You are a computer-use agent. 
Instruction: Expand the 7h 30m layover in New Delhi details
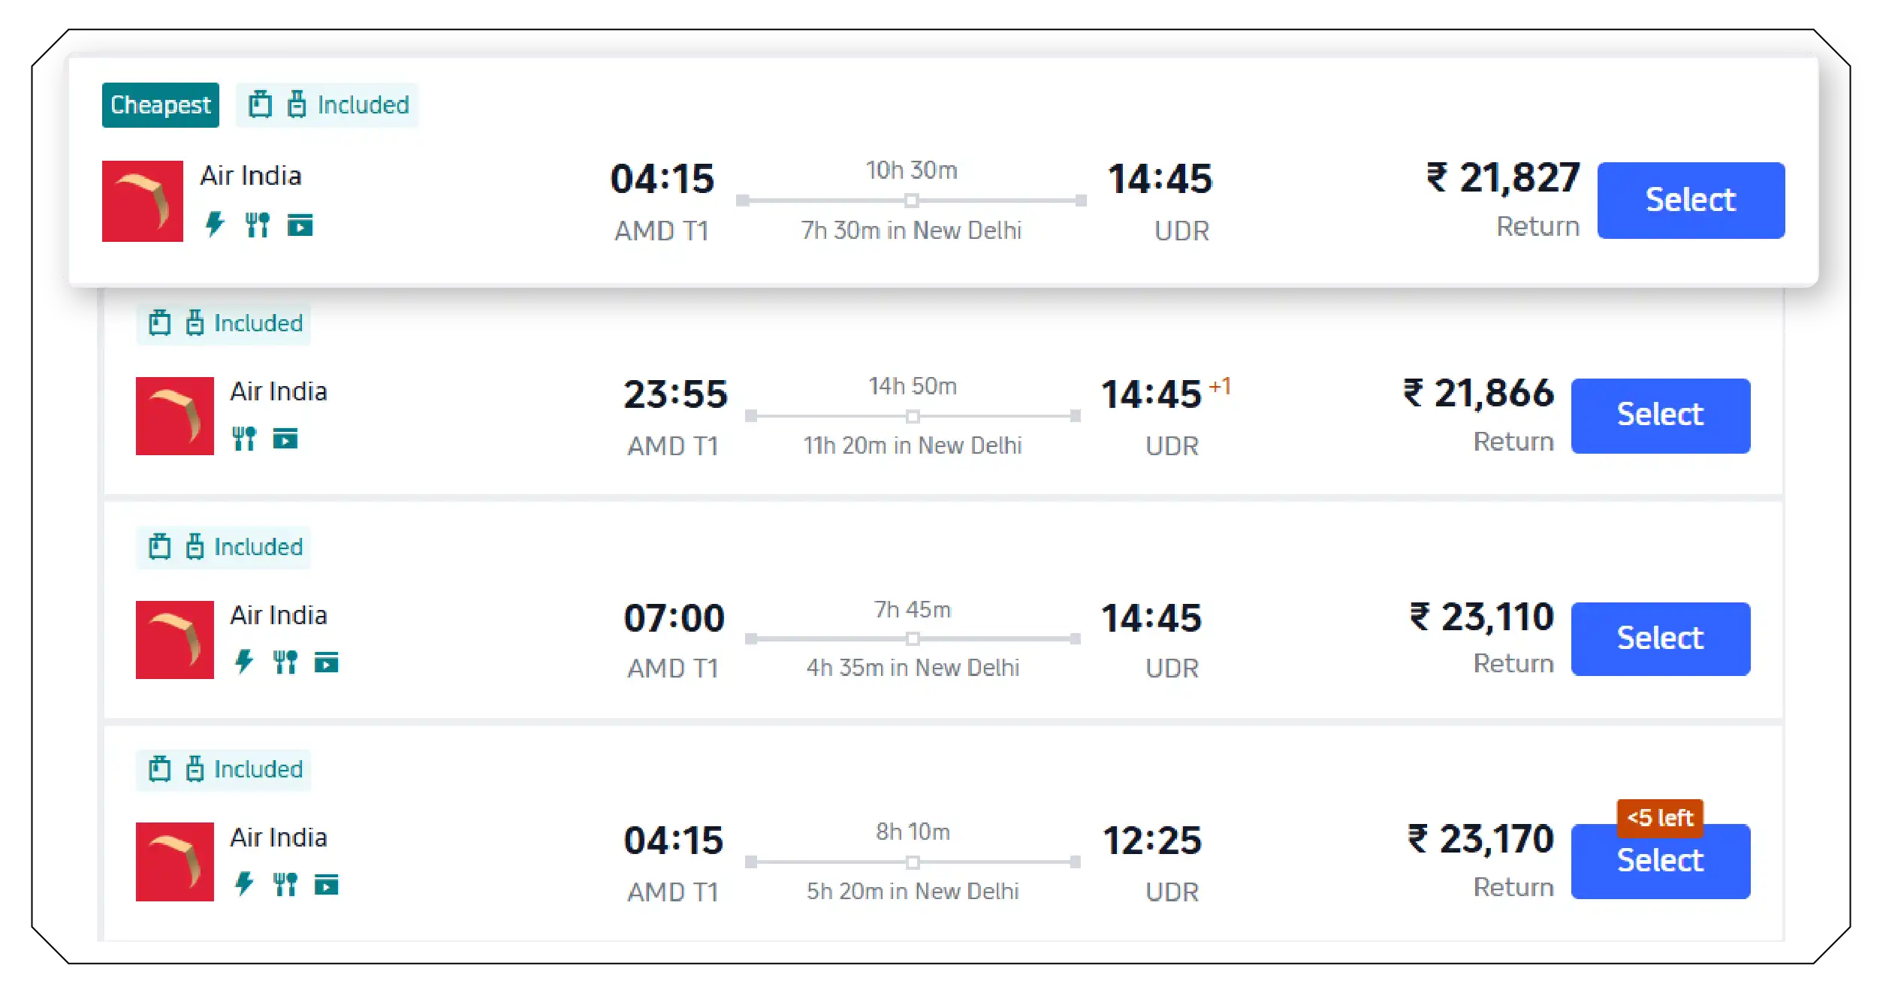pyautogui.click(x=912, y=231)
